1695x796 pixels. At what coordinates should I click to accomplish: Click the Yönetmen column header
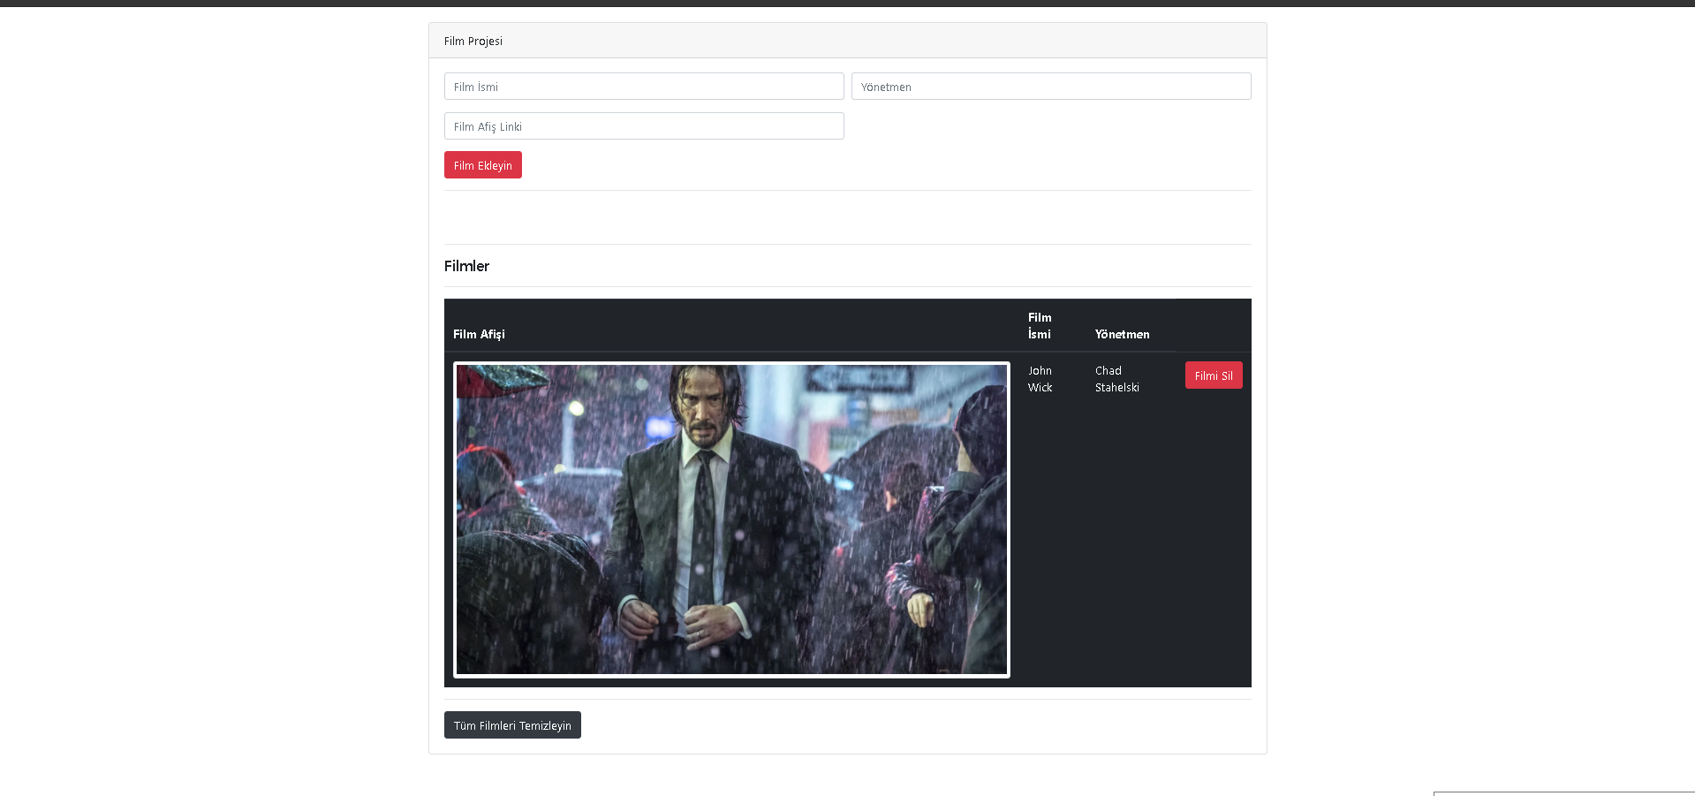[1122, 334]
